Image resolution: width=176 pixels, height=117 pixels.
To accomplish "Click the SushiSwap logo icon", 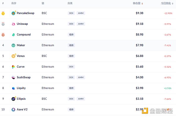I will (x=13, y=77).
